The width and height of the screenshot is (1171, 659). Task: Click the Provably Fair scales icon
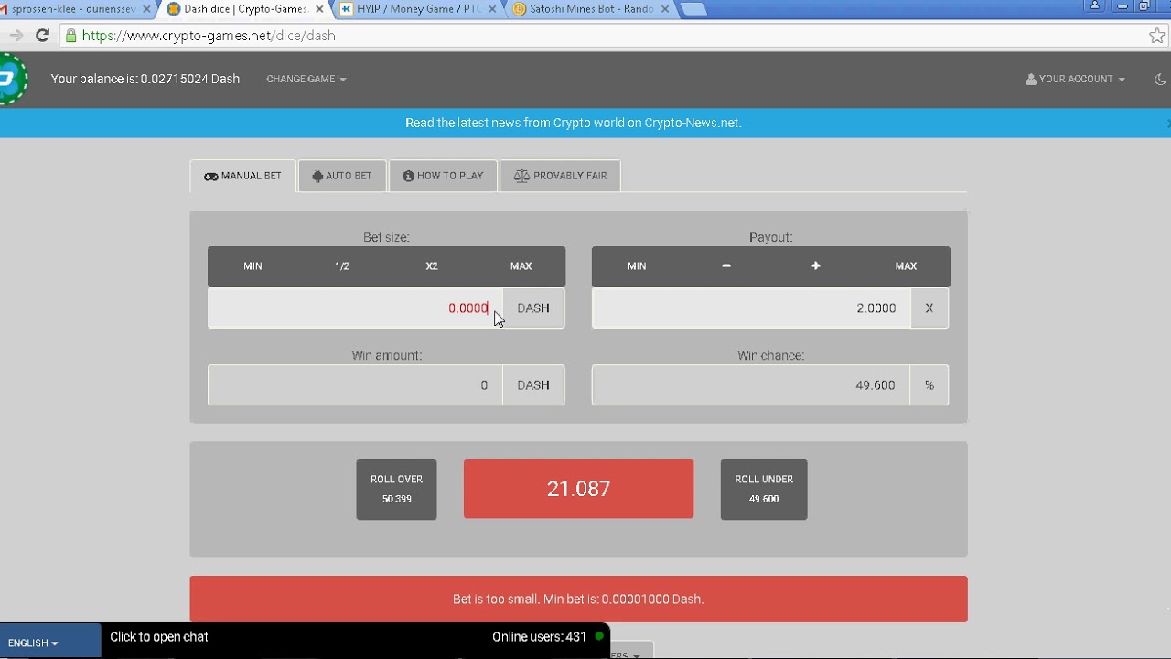click(521, 176)
